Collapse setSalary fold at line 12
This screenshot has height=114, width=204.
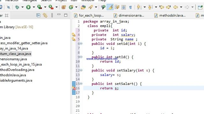(81, 70)
